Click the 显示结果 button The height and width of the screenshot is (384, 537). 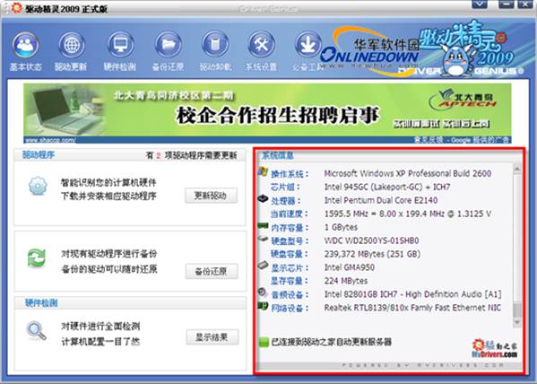coord(212,337)
